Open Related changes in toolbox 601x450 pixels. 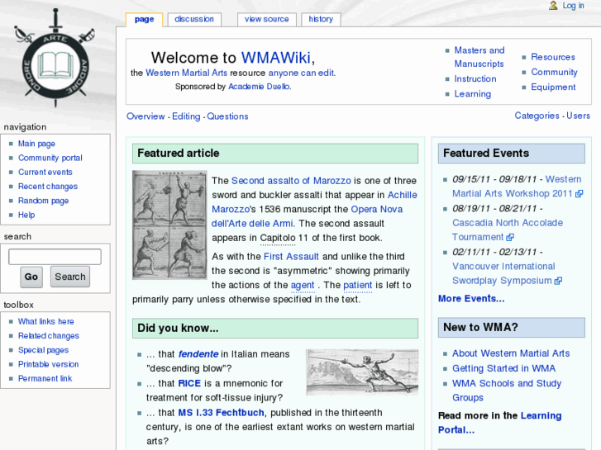[x=49, y=336]
